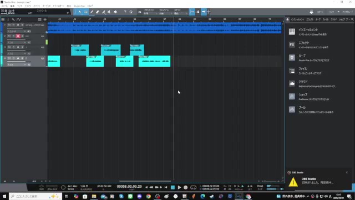
Task: Select the Split (line) tool
Action: pos(92,12)
